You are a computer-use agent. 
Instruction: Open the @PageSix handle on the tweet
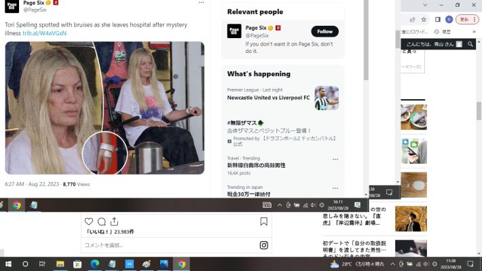[x=35, y=10]
